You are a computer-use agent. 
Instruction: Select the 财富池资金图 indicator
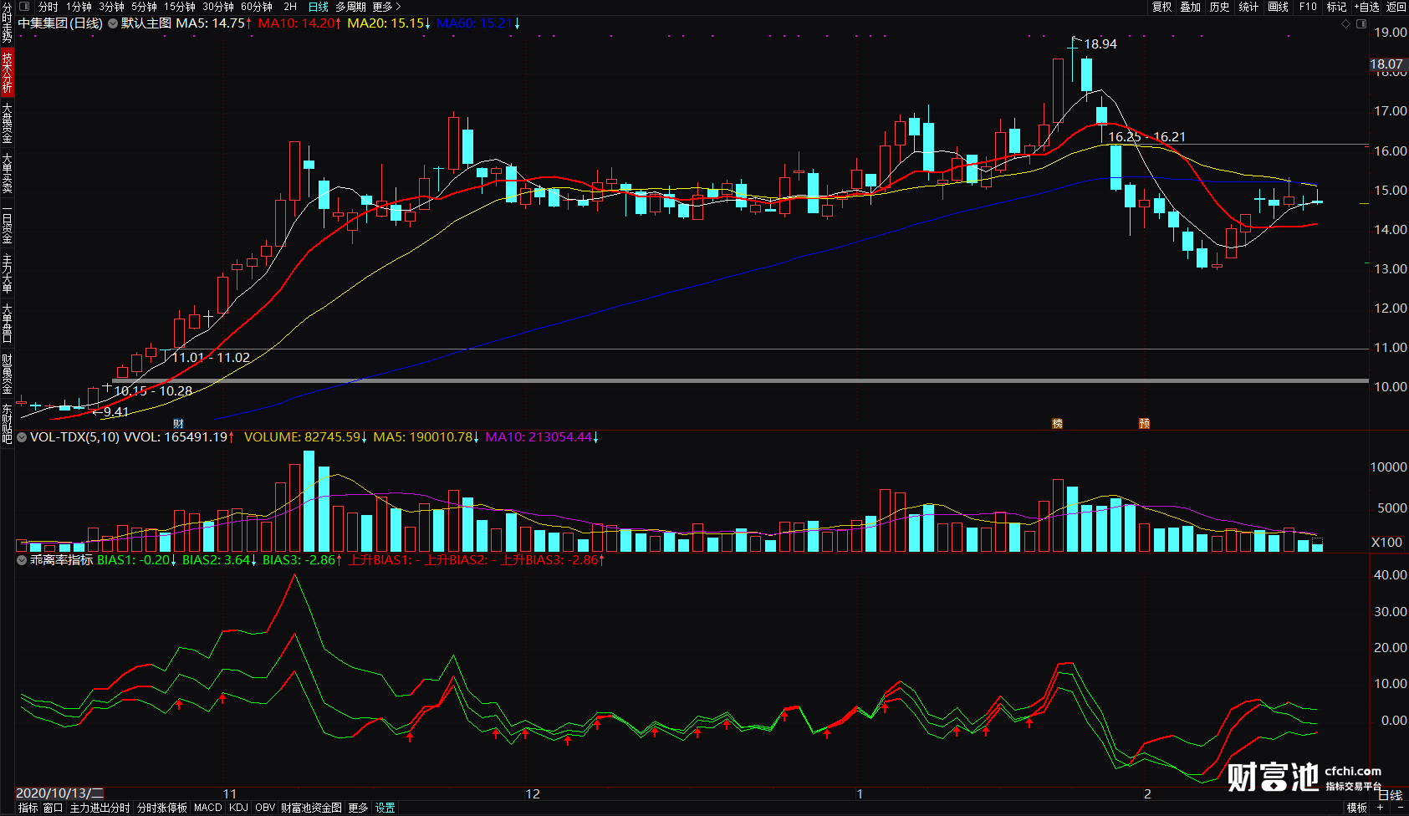point(311,808)
